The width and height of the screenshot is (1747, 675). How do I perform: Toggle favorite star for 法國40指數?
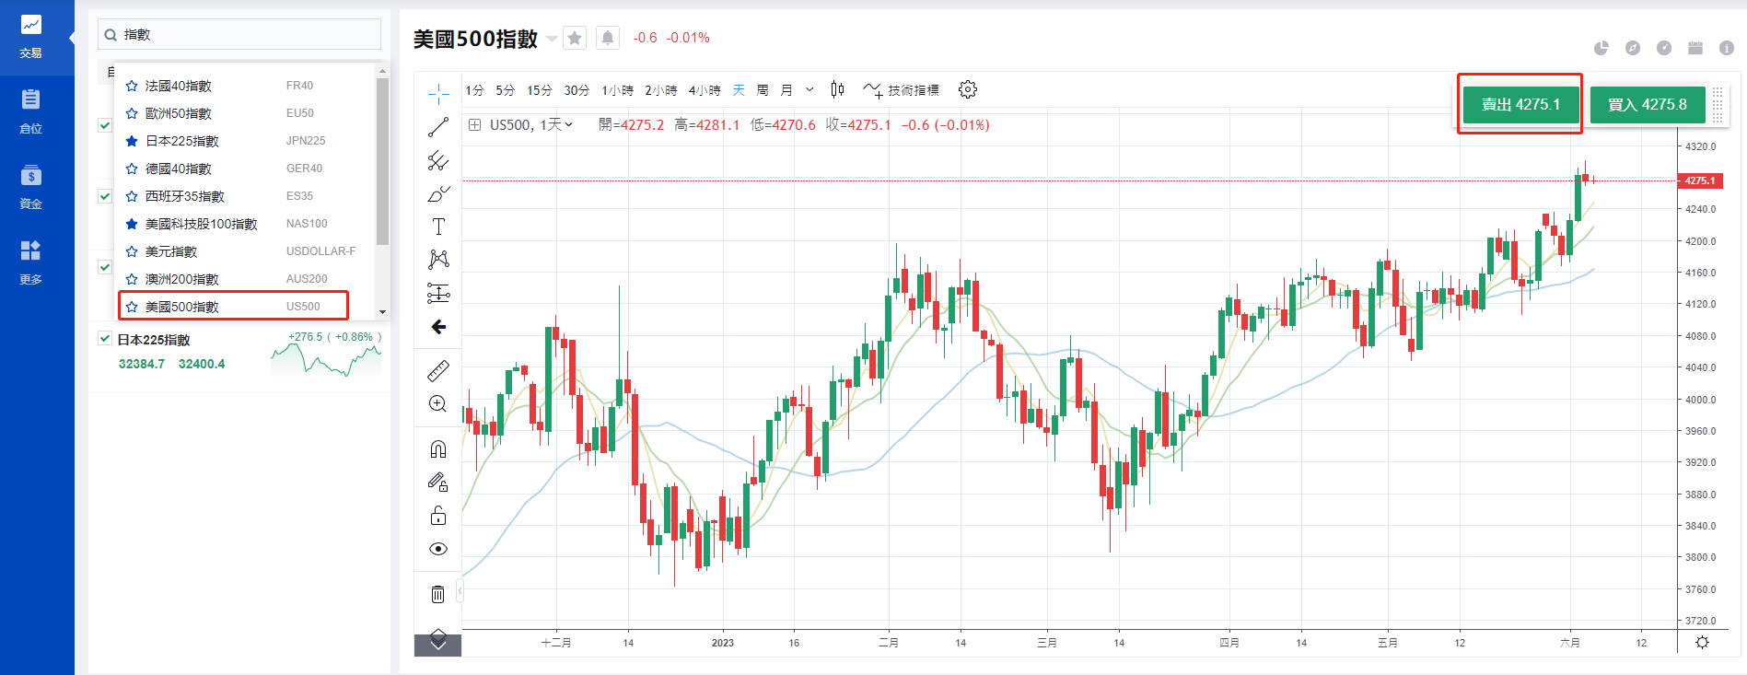(x=132, y=86)
